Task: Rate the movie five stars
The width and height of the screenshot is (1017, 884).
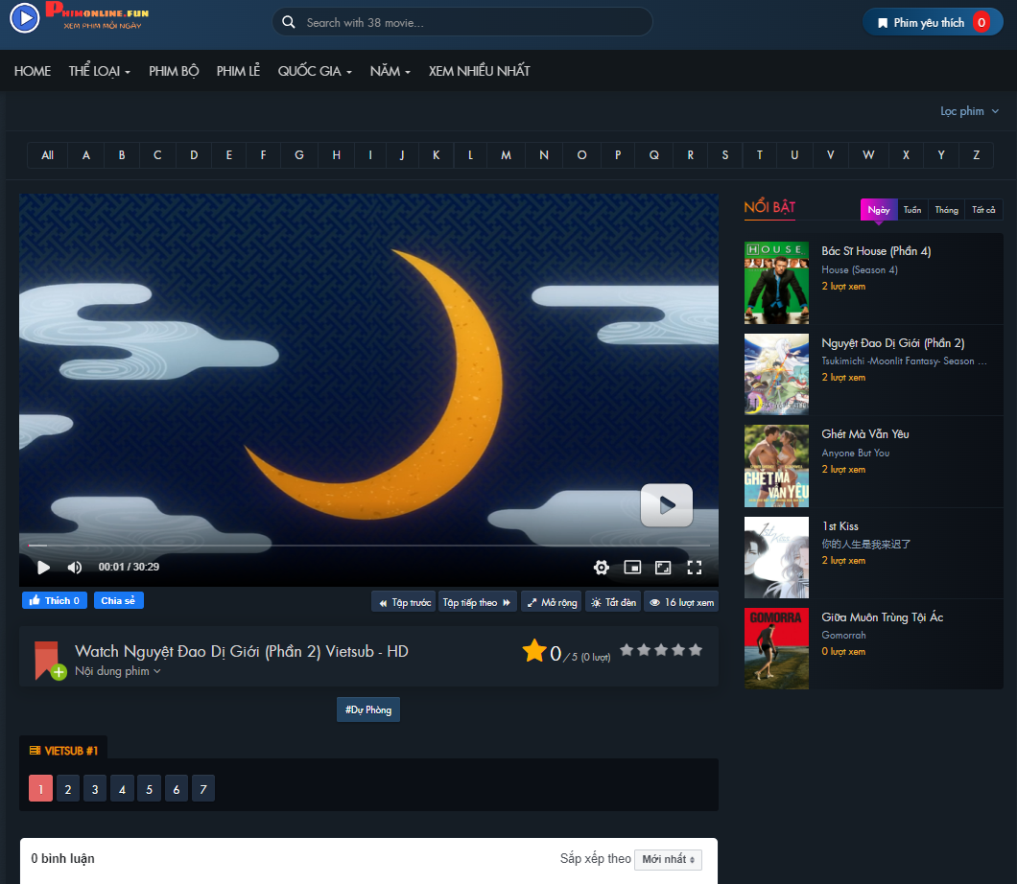Action: pos(694,650)
